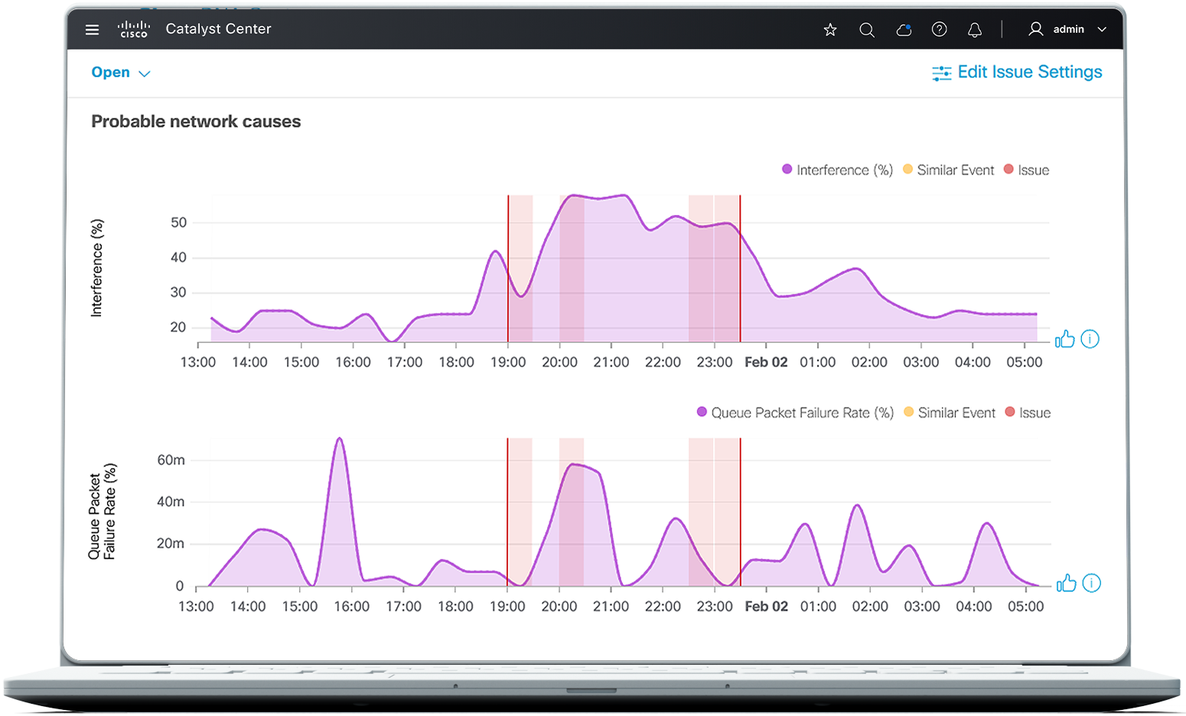This screenshot has height=716, width=1186.
Task: Toggle Interference (%) series in the legend
Action: (x=836, y=169)
